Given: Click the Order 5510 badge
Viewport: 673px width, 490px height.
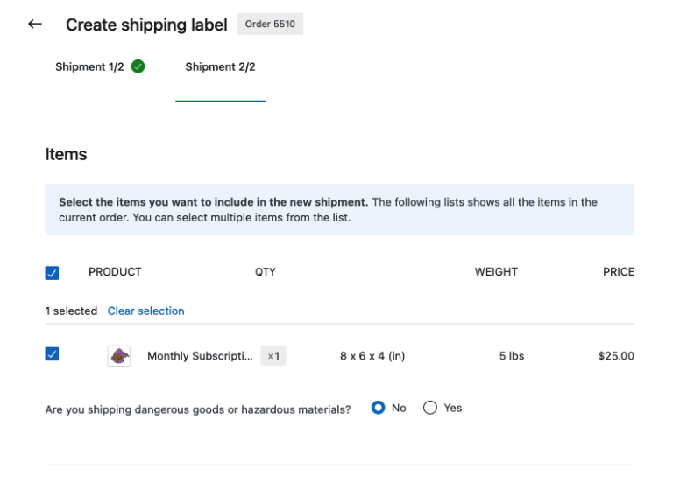Looking at the screenshot, I should coord(270,24).
